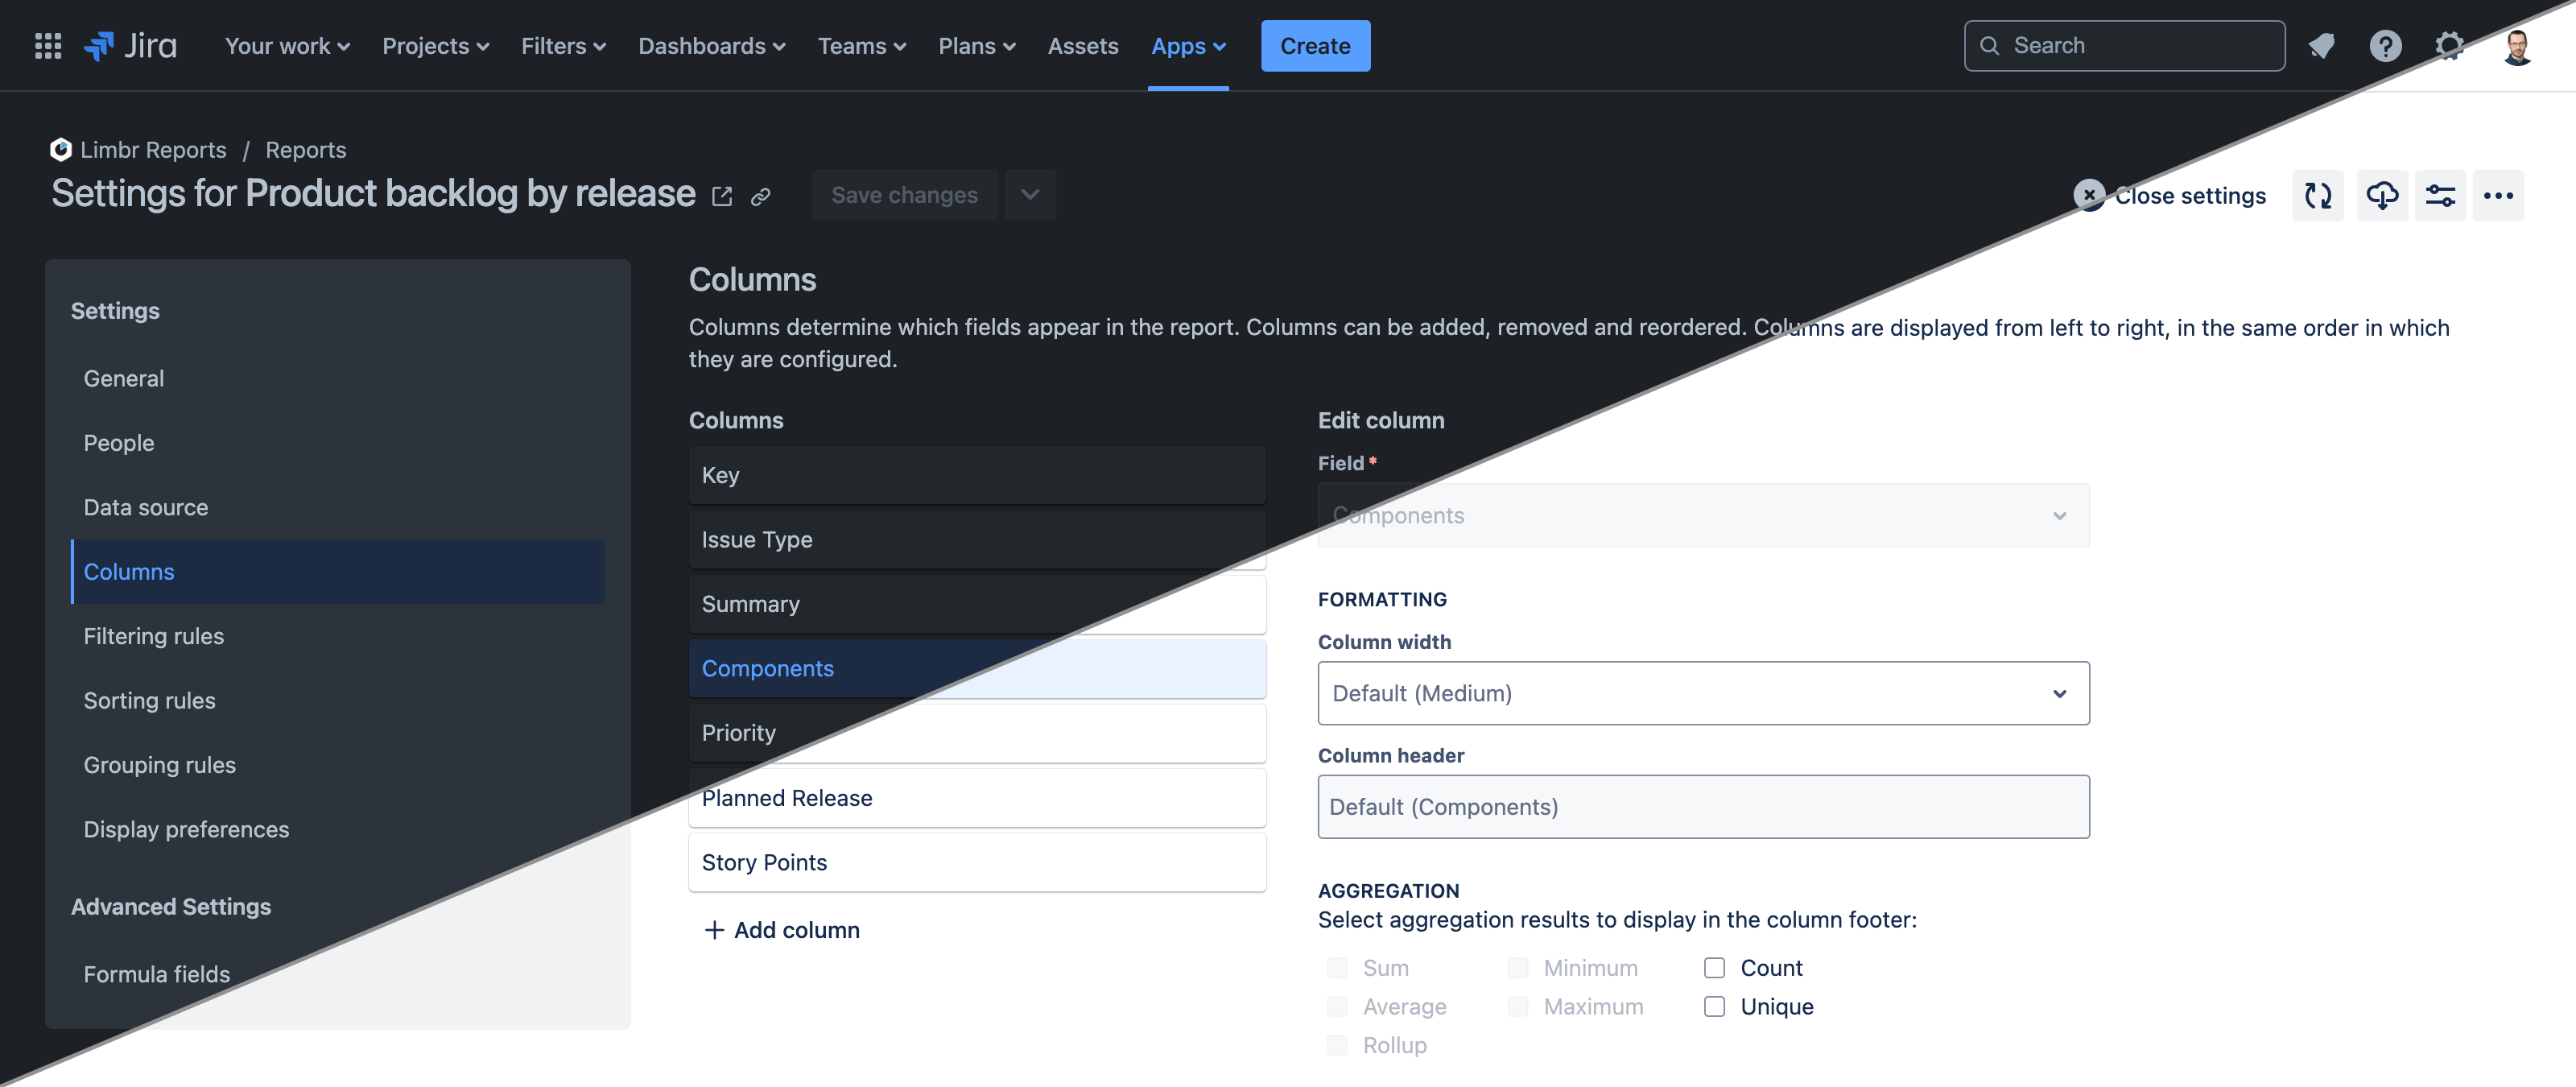Open Assets in the top navigation
The image size is (2576, 1087).
(x=1083, y=46)
